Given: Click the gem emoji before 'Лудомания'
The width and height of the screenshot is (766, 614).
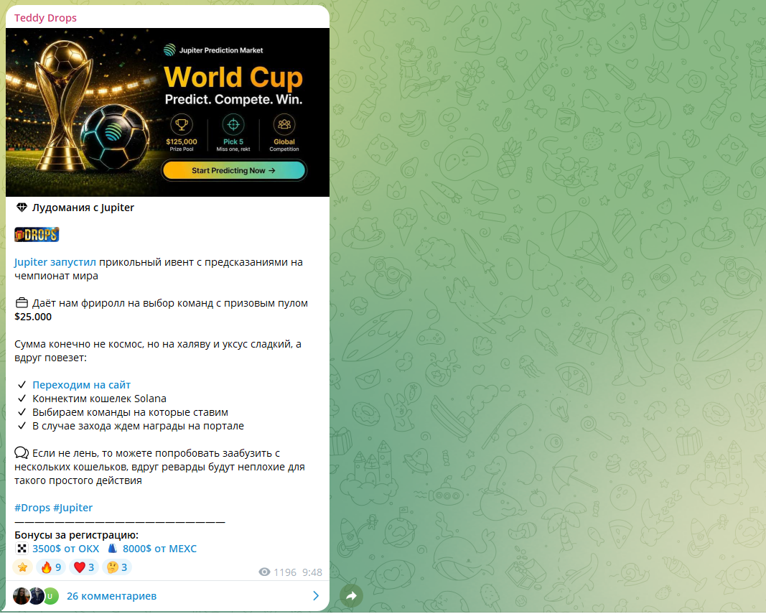Looking at the screenshot, I should pyautogui.click(x=22, y=208).
